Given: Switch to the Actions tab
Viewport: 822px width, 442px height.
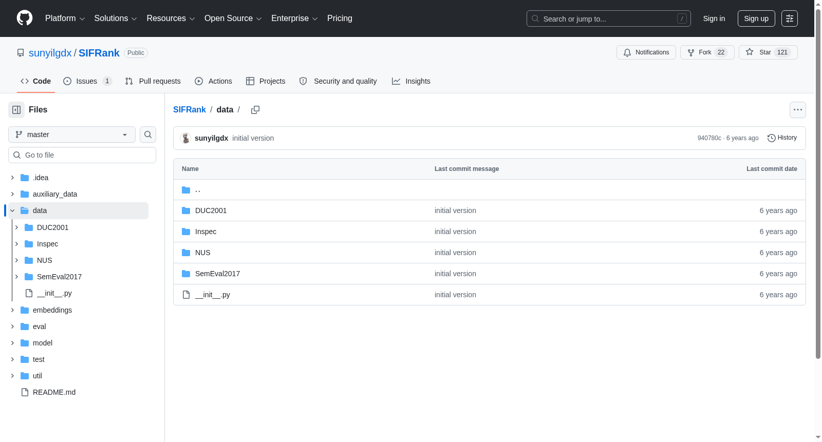Looking at the screenshot, I should (213, 81).
